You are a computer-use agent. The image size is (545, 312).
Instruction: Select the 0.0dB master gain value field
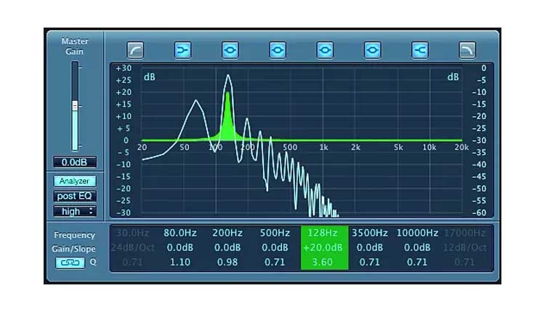(x=74, y=162)
